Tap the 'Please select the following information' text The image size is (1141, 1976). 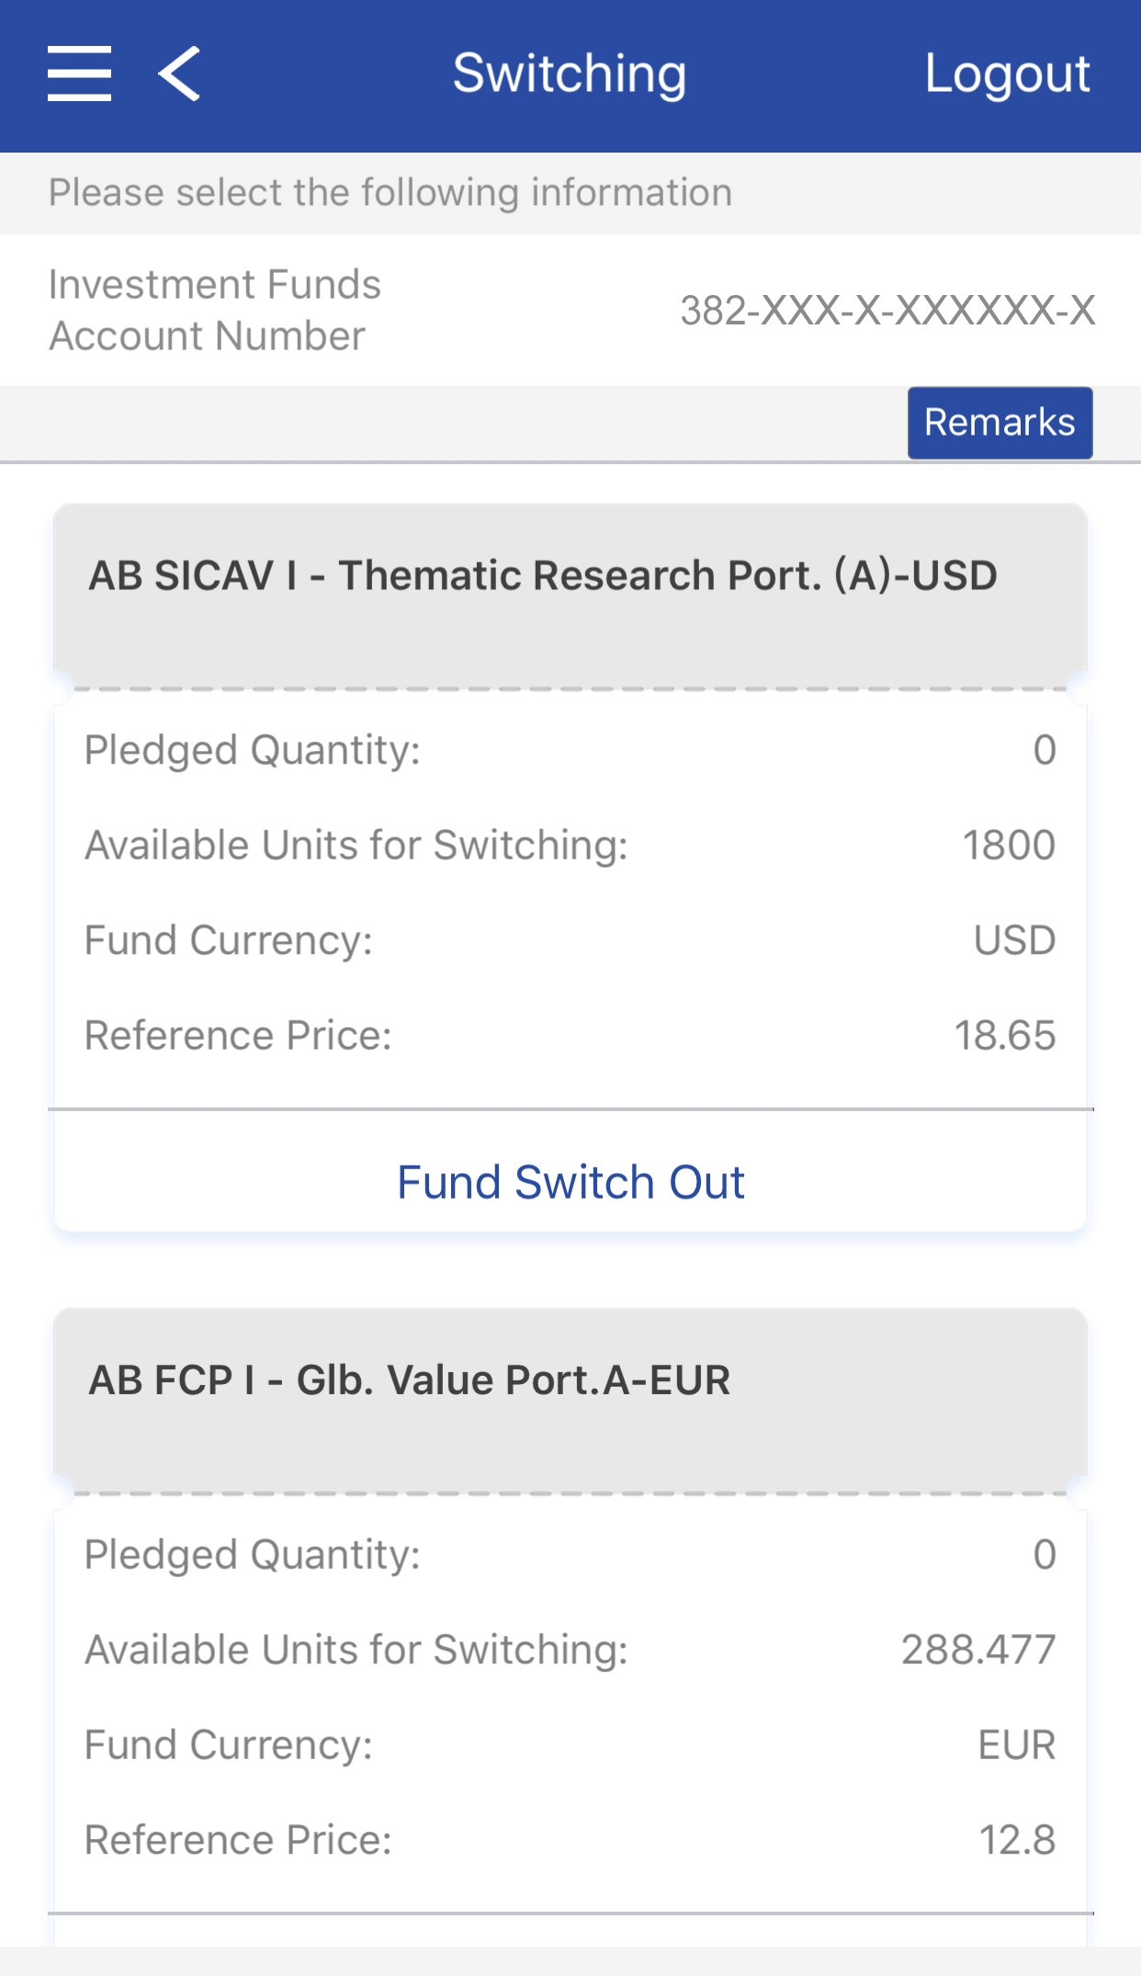[390, 193]
